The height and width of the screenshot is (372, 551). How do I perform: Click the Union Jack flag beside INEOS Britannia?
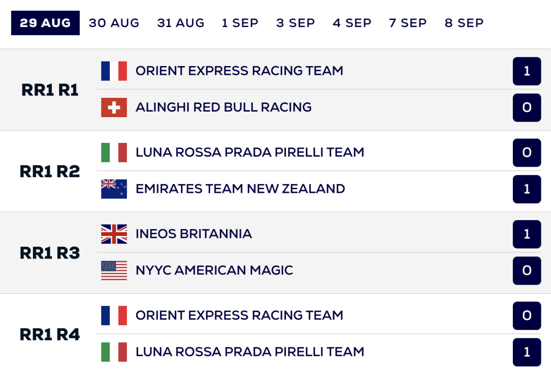click(114, 234)
